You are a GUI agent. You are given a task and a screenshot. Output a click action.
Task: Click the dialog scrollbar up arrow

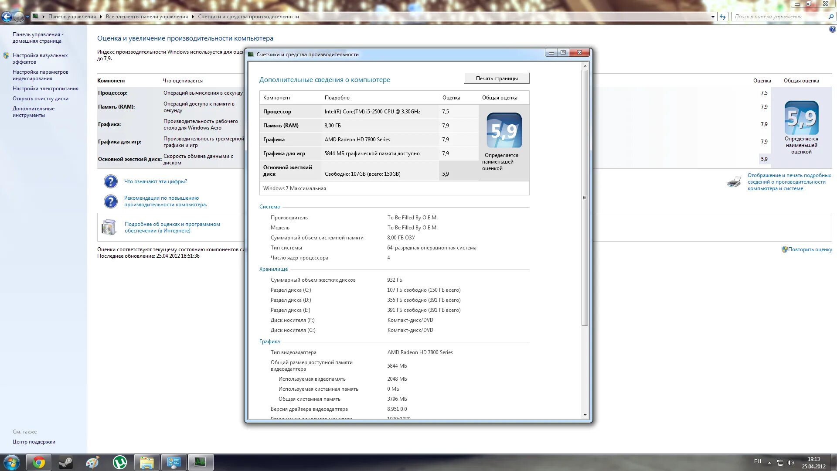pyautogui.click(x=585, y=66)
